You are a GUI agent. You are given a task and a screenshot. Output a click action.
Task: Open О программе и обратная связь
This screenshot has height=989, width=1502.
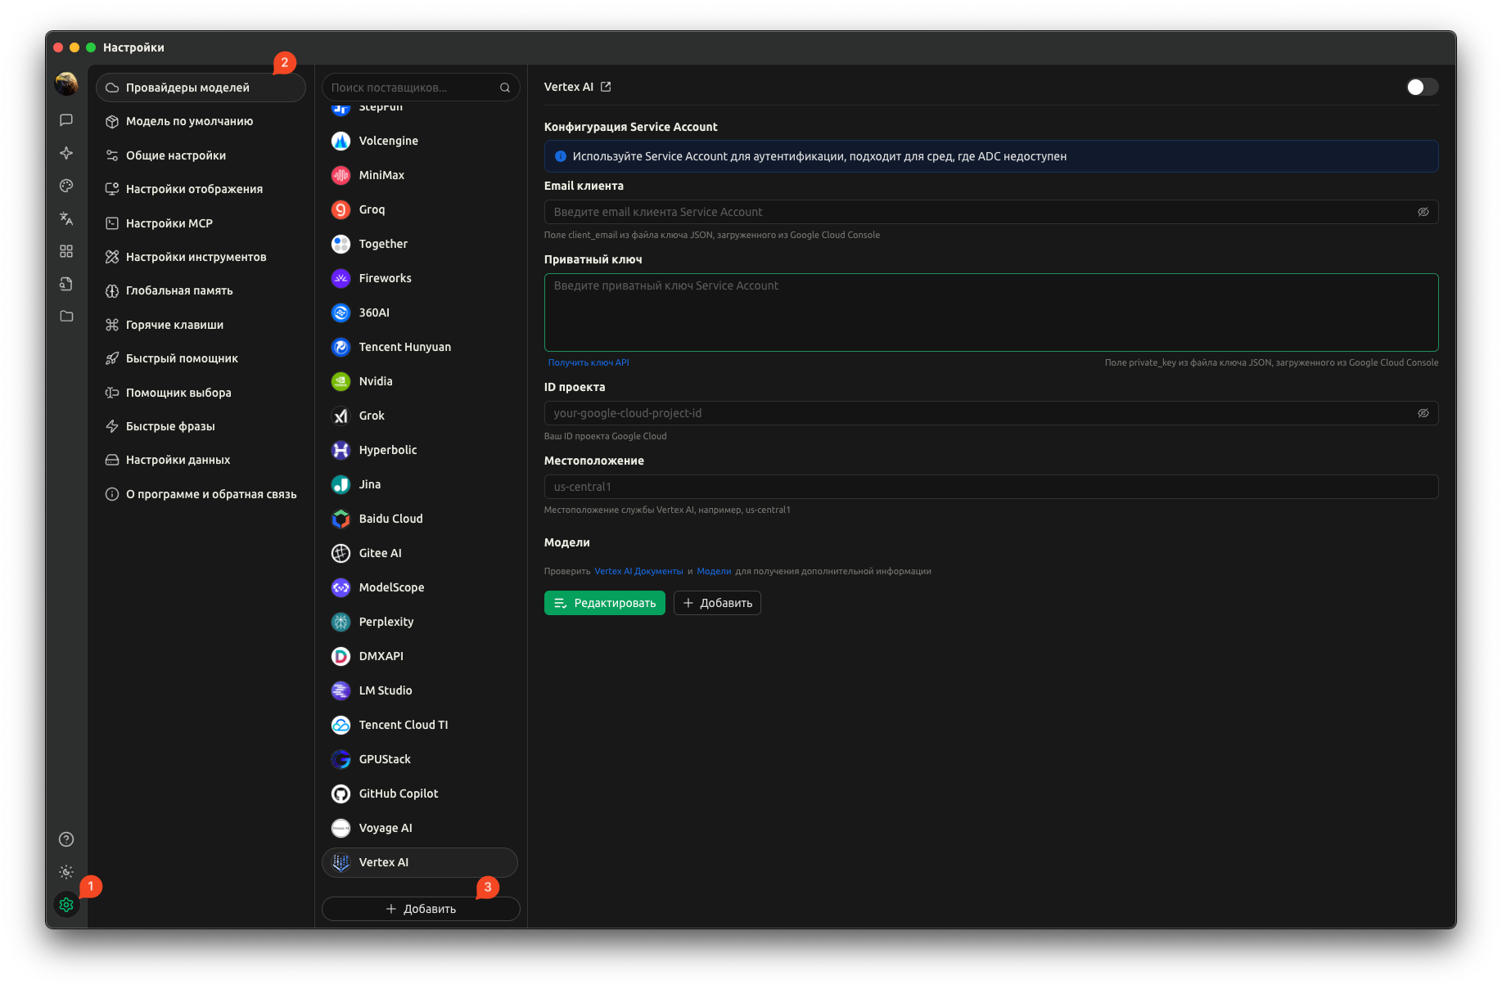[201, 494]
